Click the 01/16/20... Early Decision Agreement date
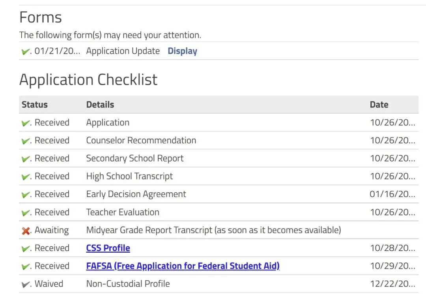Viewport: 426px width, 304px height. [392, 194]
